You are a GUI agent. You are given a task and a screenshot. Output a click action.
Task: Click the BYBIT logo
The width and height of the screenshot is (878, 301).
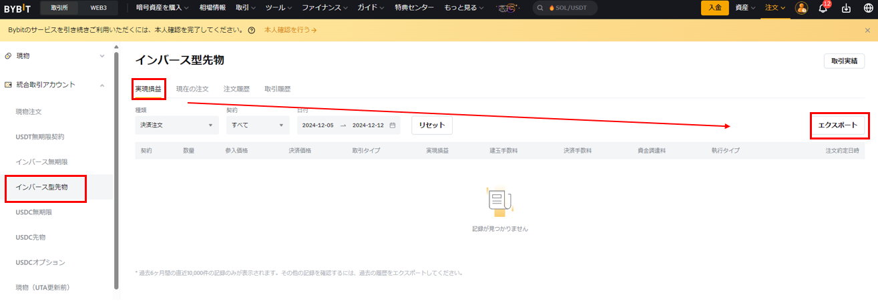pyautogui.click(x=17, y=8)
